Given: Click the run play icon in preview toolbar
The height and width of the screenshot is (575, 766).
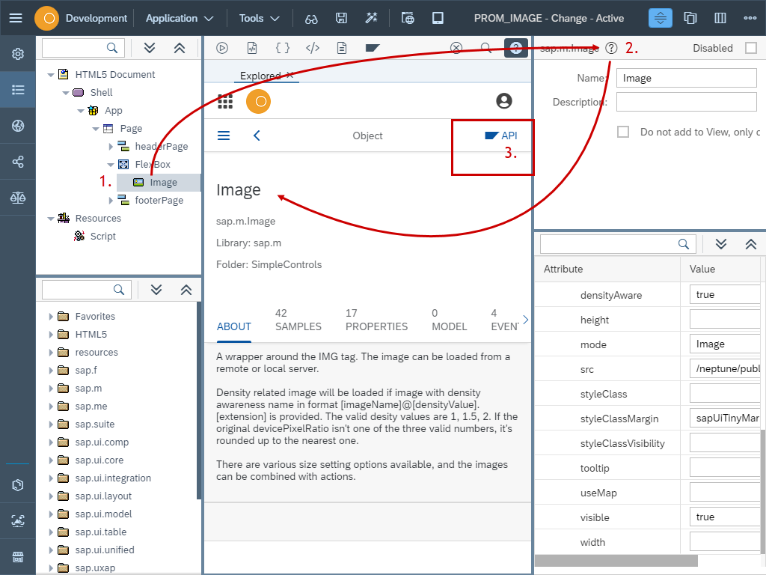Looking at the screenshot, I should pos(222,48).
